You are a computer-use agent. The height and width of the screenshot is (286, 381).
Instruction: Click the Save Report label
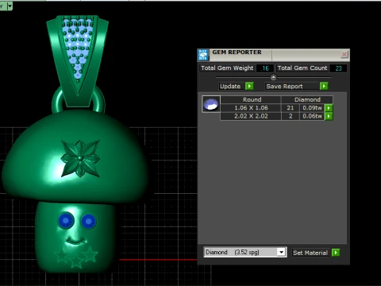(x=284, y=87)
